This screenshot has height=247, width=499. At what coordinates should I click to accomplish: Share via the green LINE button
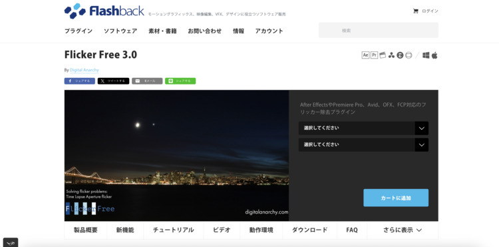(180, 81)
